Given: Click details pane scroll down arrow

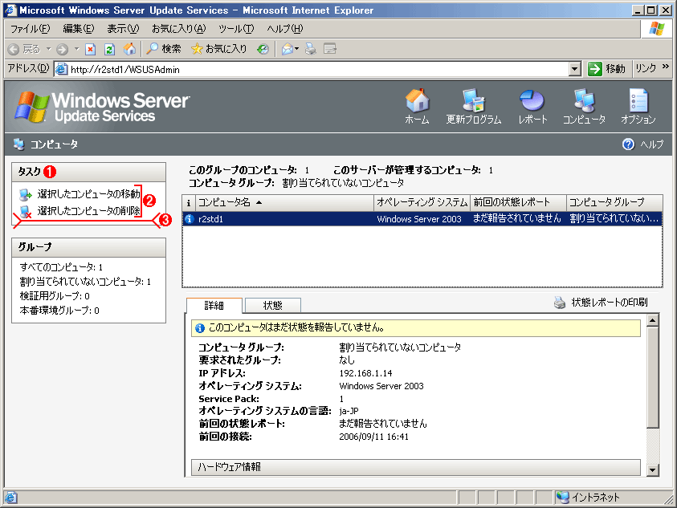Looking at the screenshot, I should [x=653, y=470].
